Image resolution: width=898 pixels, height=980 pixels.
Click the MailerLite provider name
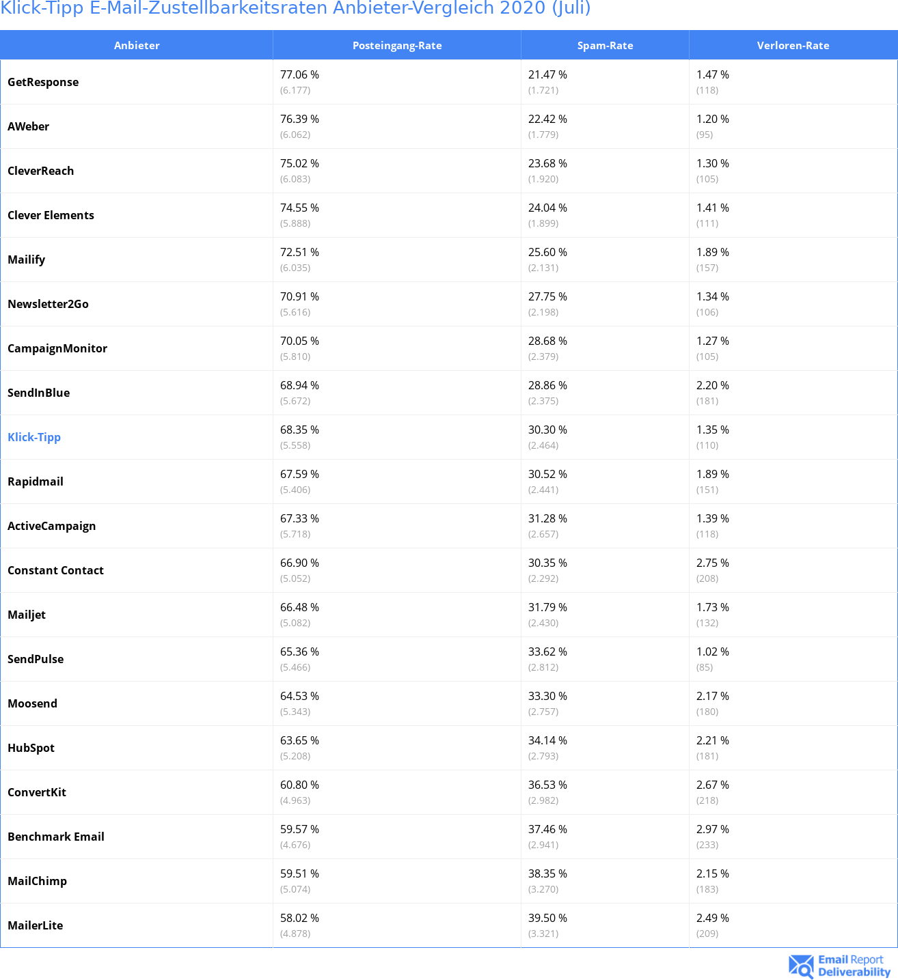(x=36, y=925)
